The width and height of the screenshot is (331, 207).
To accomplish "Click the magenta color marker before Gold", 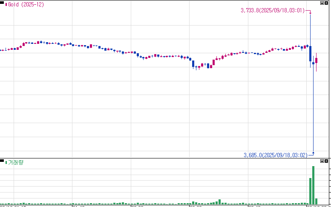I will click(6, 4).
